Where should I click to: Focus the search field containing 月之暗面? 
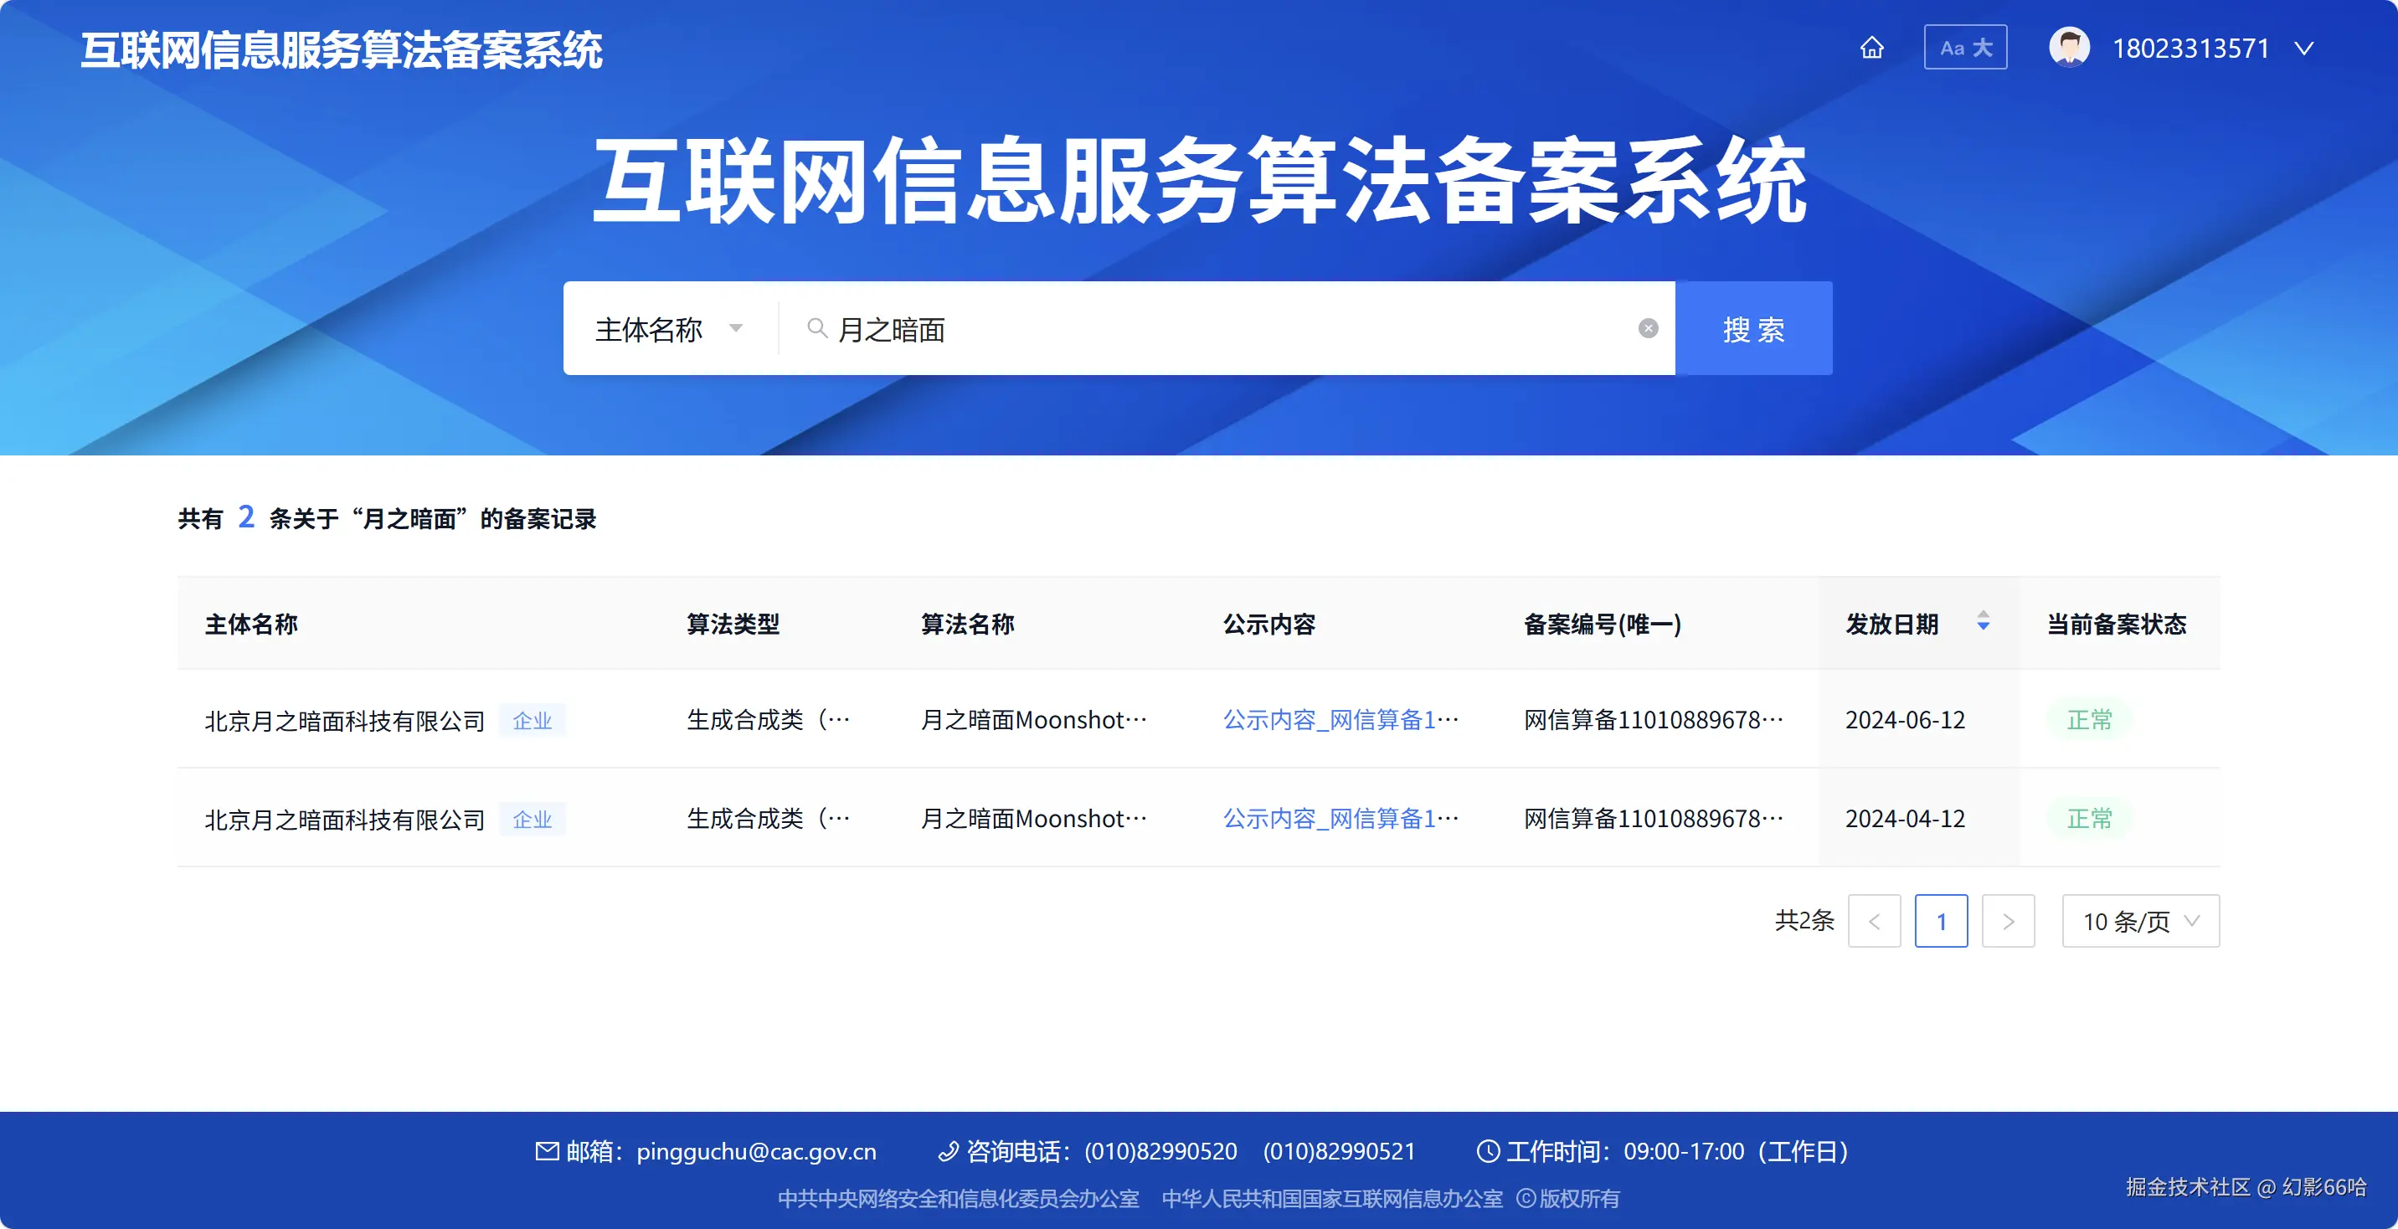pyautogui.click(x=1226, y=329)
